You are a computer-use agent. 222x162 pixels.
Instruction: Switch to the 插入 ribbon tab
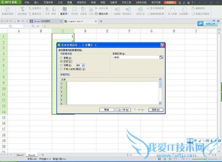click(36, 3)
